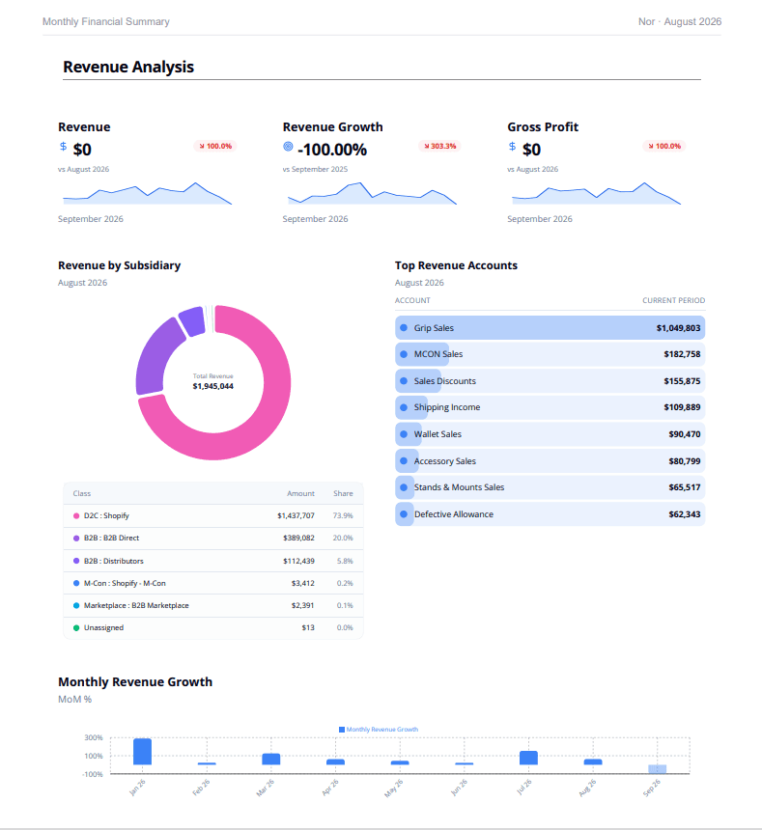The width and height of the screenshot is (762, 830).
Task: Click the Jan 26 bar in growth chart
Action: tap(142, 752)
